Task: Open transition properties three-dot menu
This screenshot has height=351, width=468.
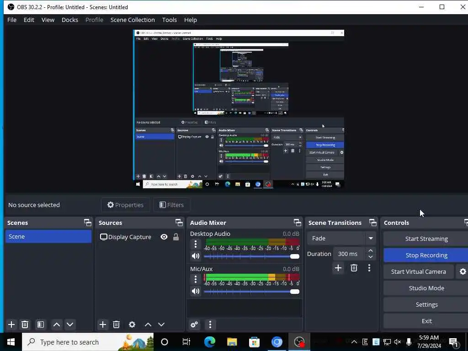Action: pos(369,268)
